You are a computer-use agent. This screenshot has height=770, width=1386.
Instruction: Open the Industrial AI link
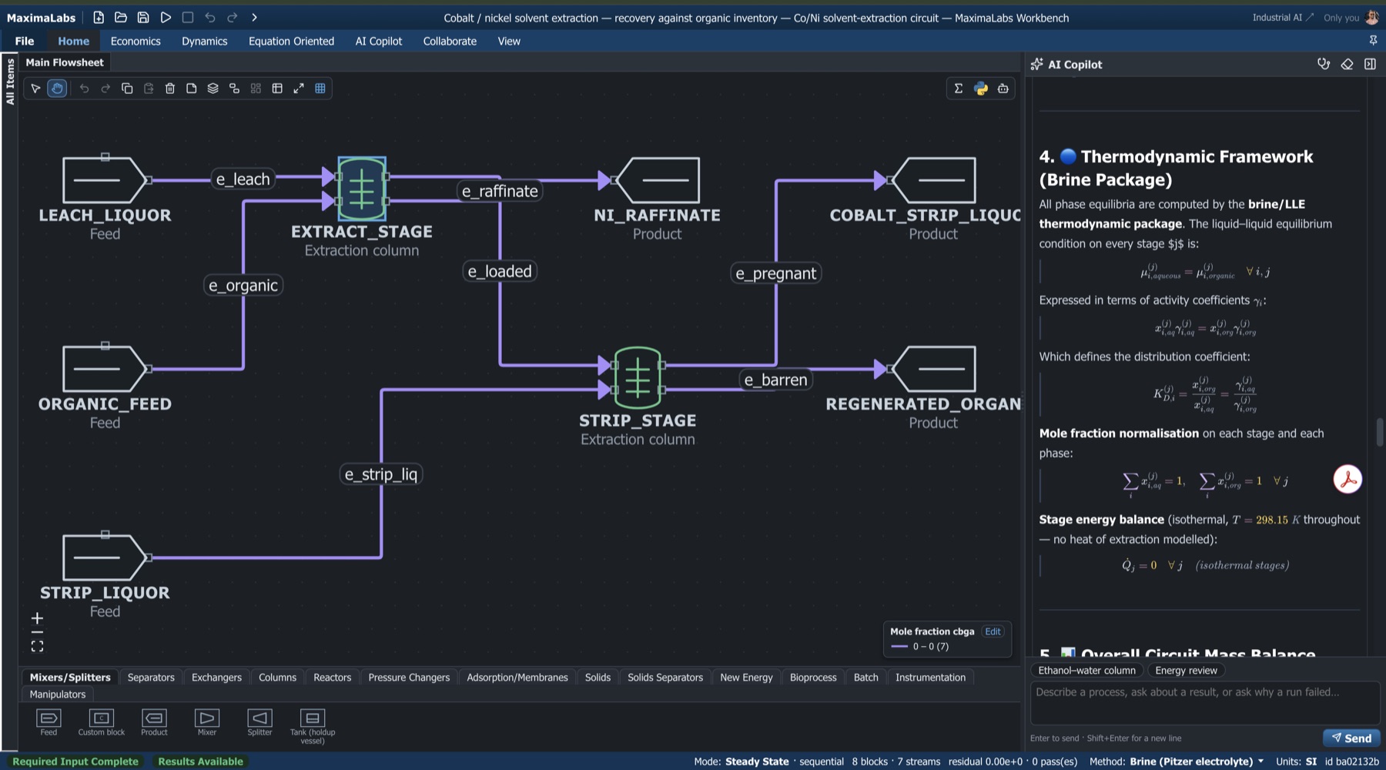coord(1283,18)
